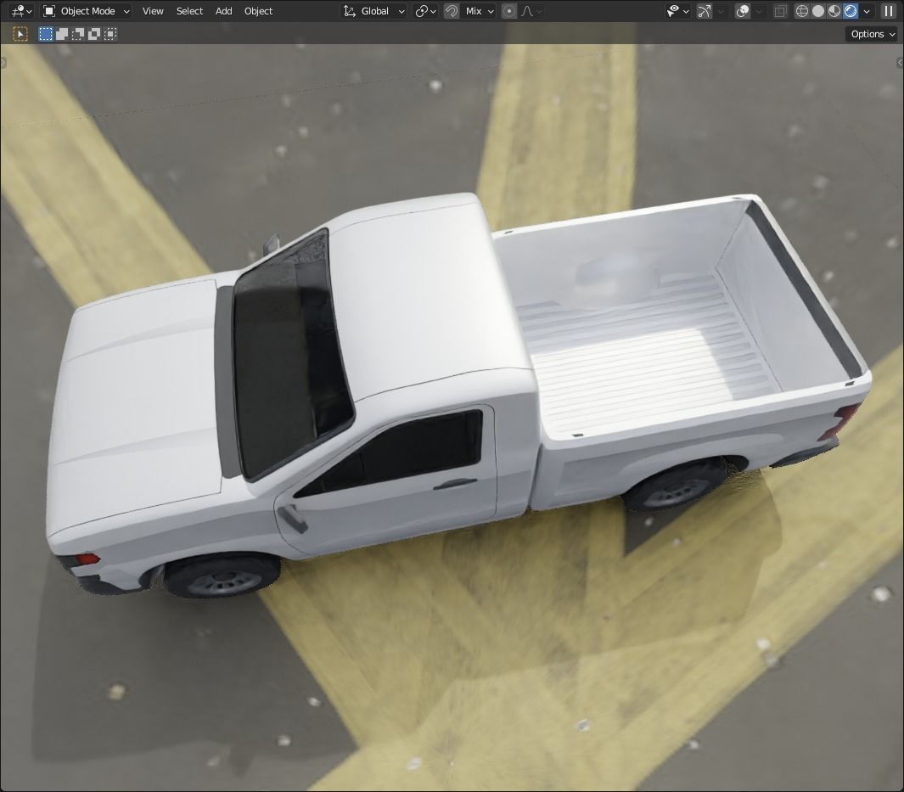Screen dimensions: 904x792
Task: Open proportional editing falloff curve
Action: coord(531,11)
